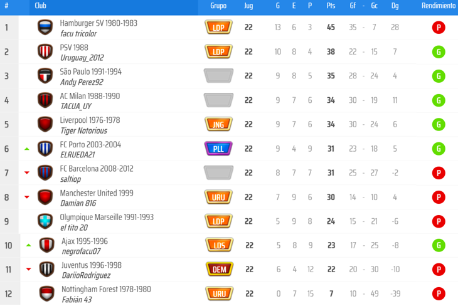Click the red P form indicator for Hamburger SV
The width and height of the screenshot is (458, 306).
coord(439,28)
